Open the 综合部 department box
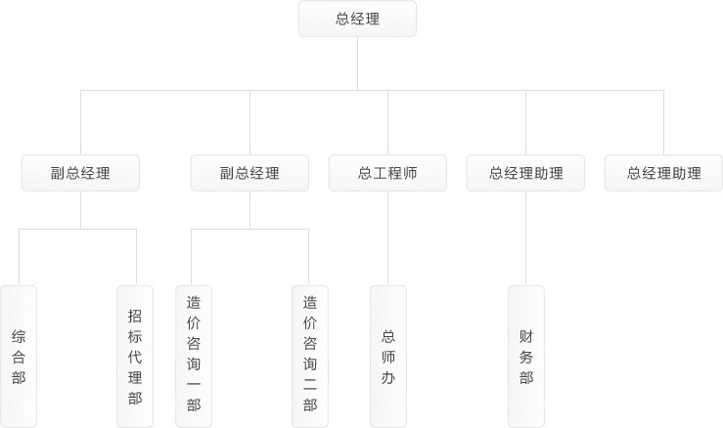723x428 pixels. (19, 356)
